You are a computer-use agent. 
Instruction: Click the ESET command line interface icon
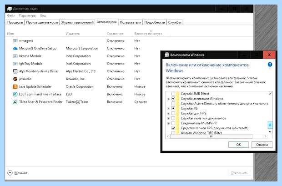click(x=15, y=94)
